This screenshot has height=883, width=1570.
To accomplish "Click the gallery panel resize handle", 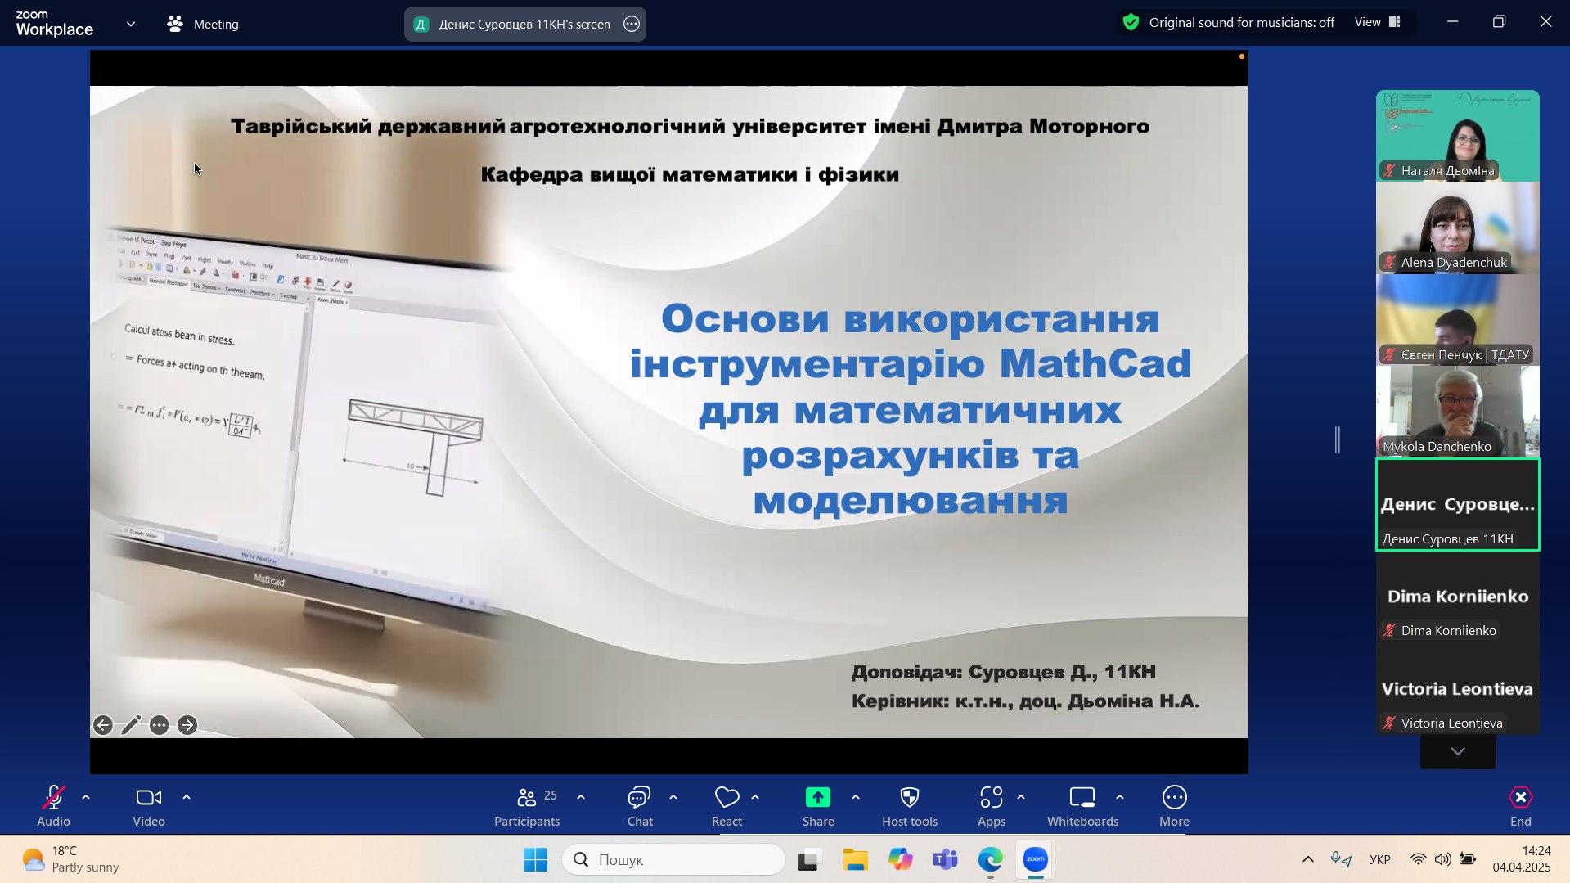I will click(x=1338, y=439).
